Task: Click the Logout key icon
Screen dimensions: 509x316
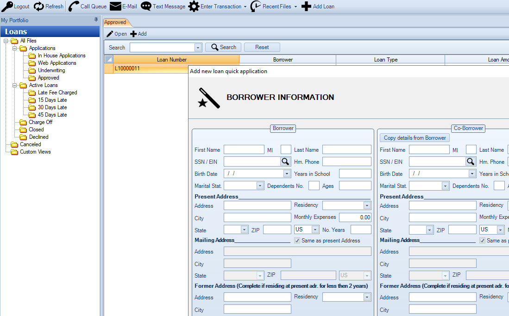Action: click(x=7, y=6)
